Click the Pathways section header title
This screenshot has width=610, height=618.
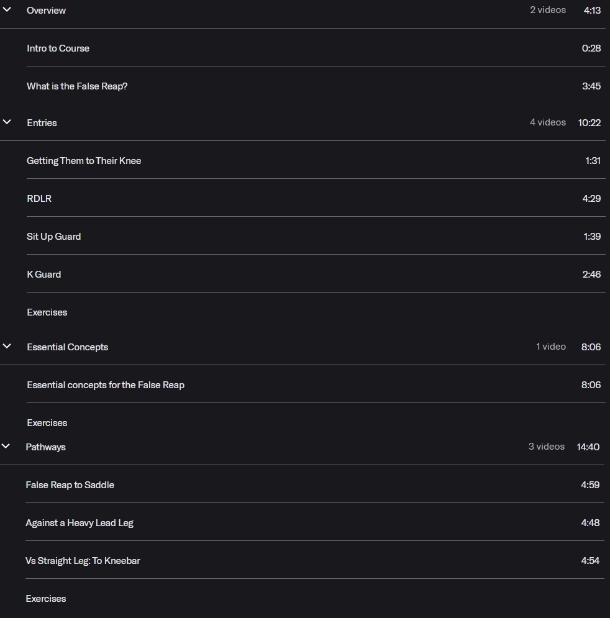[x=45, y=447]
